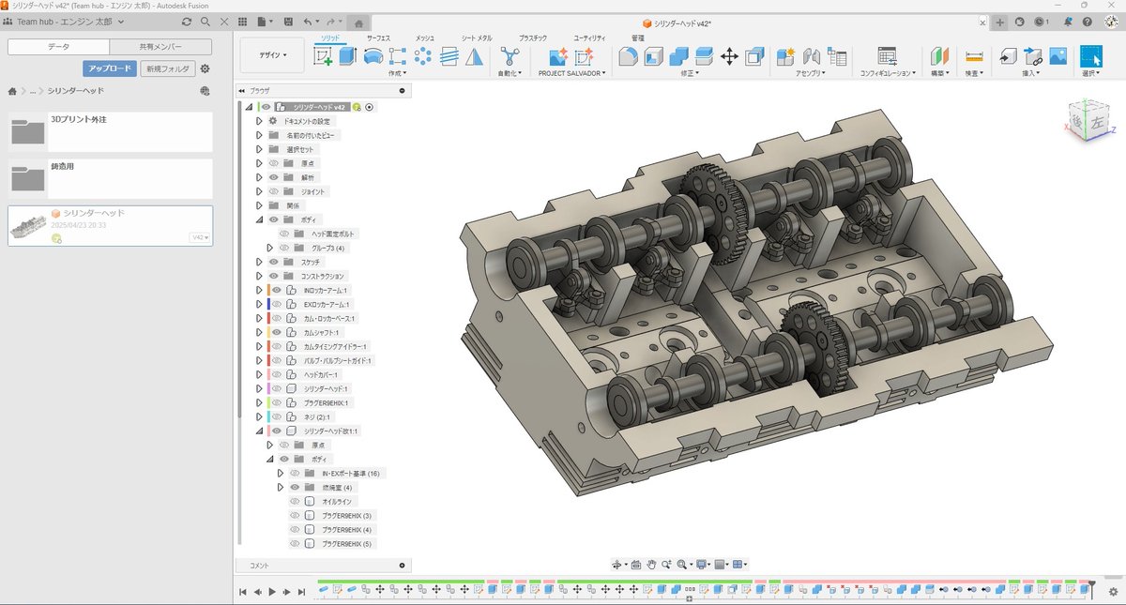Open PROJECT SALVADOR menu
This screenshot has height=605, width=1126.
coord(572,72)
